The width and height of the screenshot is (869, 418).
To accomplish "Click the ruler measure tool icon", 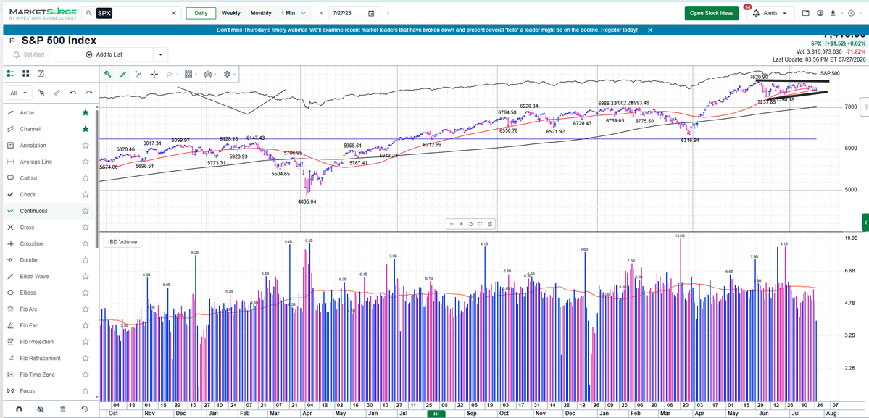I will click(x=57, y=93).
